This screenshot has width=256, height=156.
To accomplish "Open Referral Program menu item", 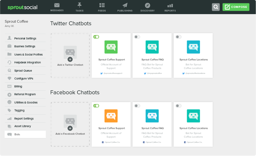I will click(x=25, y=94).
